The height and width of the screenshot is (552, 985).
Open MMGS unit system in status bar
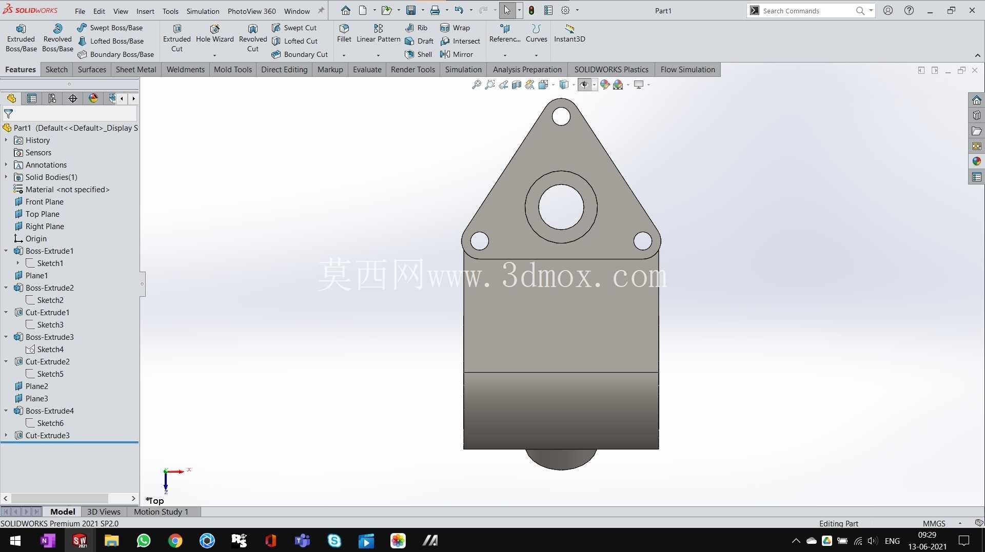pos(934,523)
